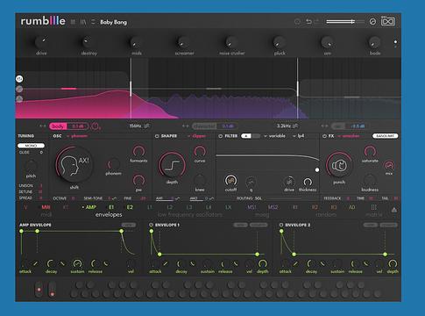Image resolution: width=425 pixels, height=316 pixels.
Task: Select the L1 LFO tab
Action: pyautogui.click(x=150, y=207)
